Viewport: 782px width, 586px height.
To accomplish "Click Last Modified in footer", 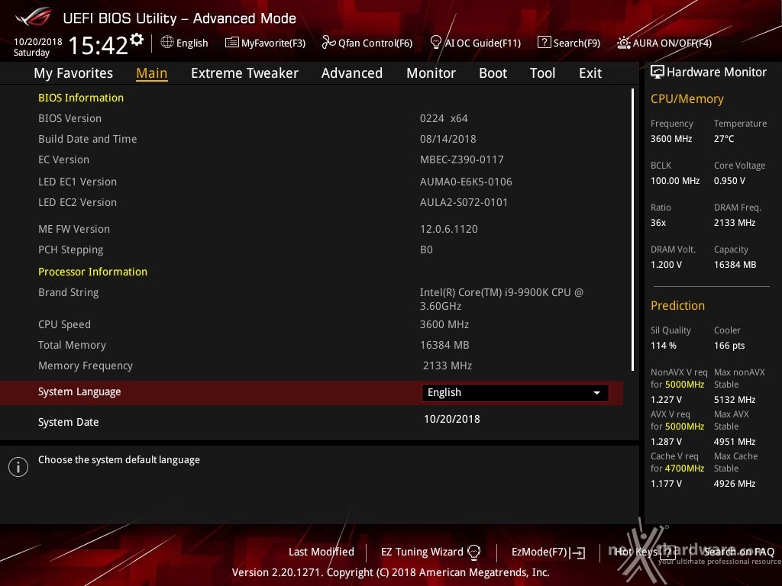I will [x=322, y=552].
